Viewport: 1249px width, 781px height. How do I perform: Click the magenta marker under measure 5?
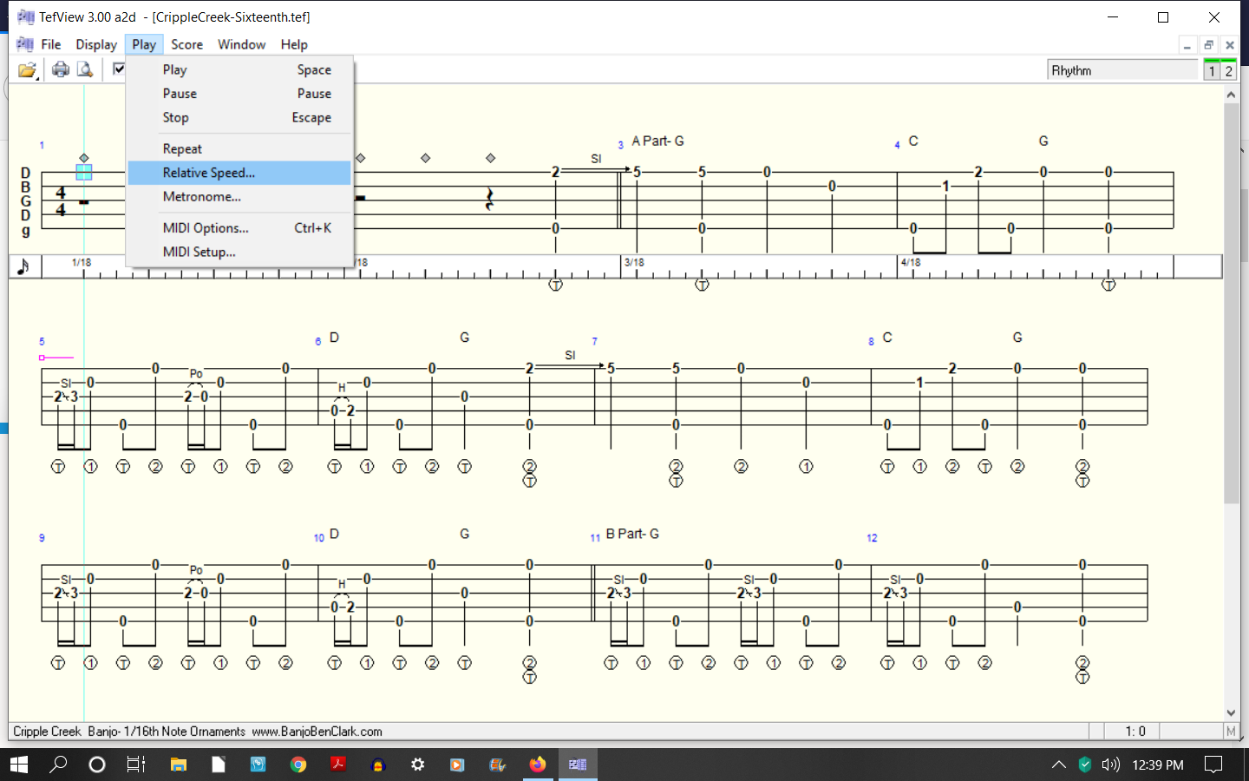[56, 358]
